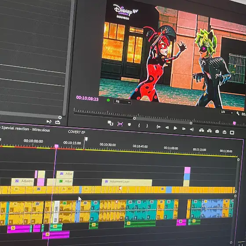The image size is (246, 246).
Task: Select the upper Adjus clip with purple fx
Action: (x=65, y=174)
